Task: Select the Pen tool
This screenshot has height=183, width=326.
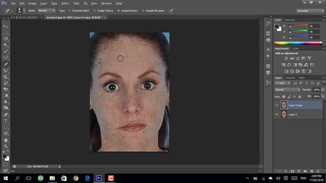Action: [x=6, y=115]
